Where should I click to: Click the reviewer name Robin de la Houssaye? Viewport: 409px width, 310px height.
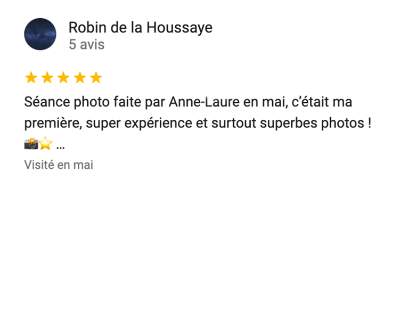click(141, 28)
